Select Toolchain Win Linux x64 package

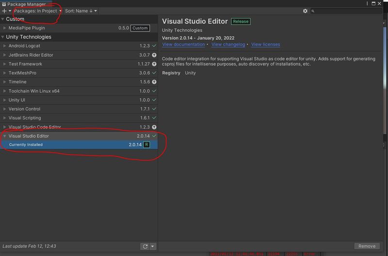(x=79, y=91)
